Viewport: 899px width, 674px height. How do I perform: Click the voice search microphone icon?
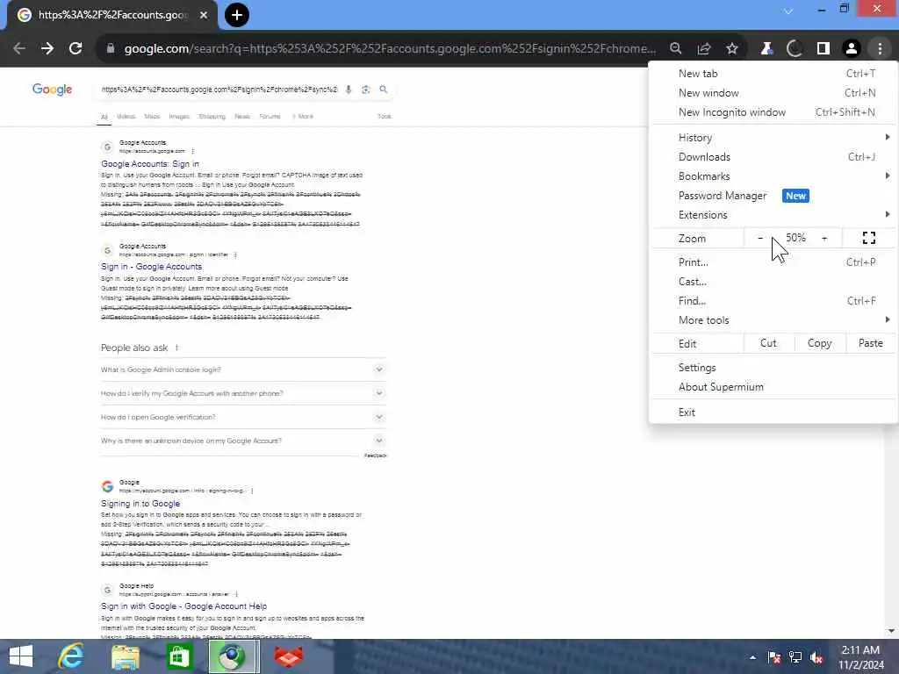(348, 90)
